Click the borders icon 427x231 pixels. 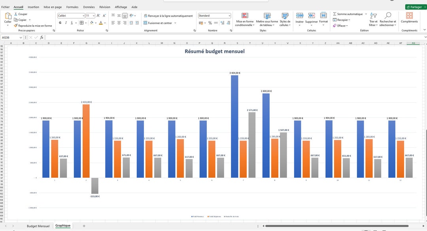pyautogui.click(x=81, y=23)
